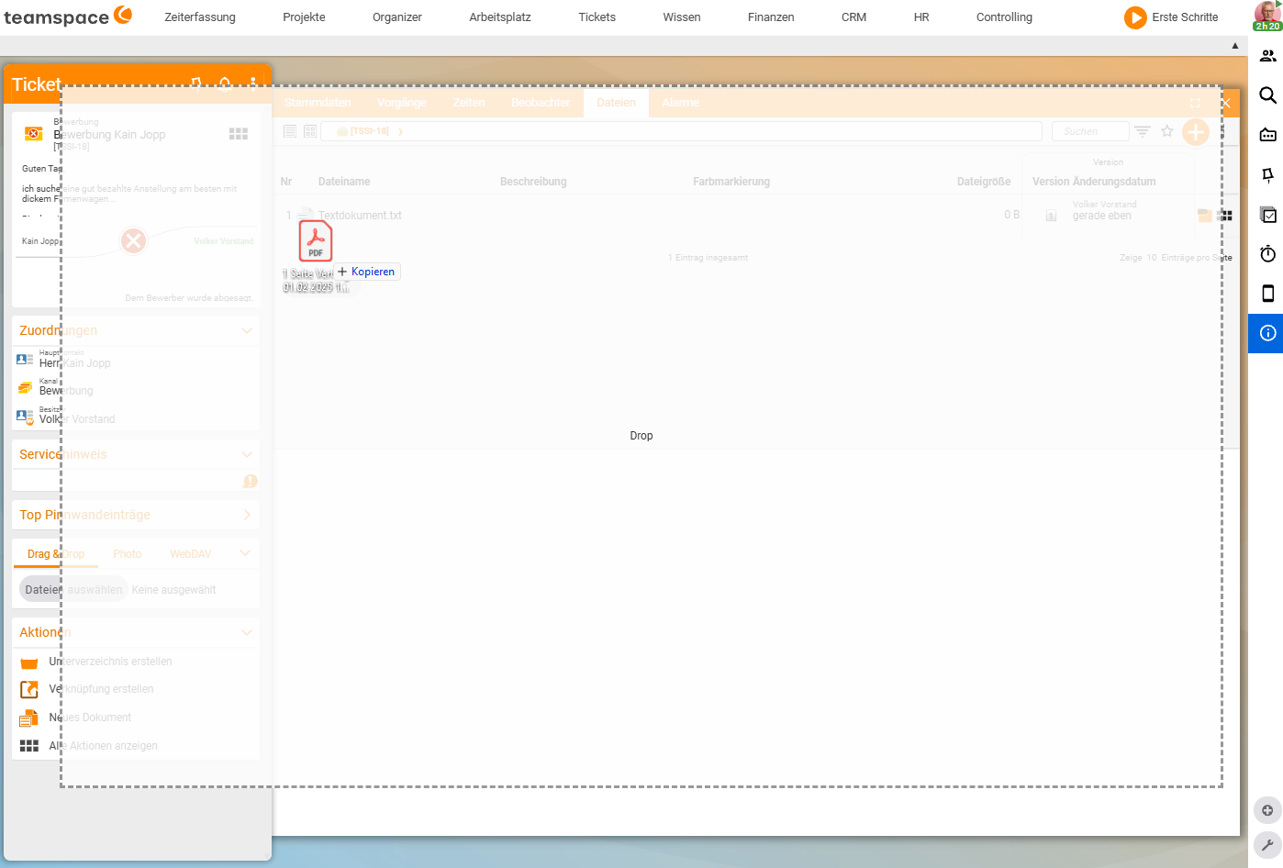The width and height of the screenshot is (1283, 868).
Task: Open the Projekte menu
Action: coord(304,17)
